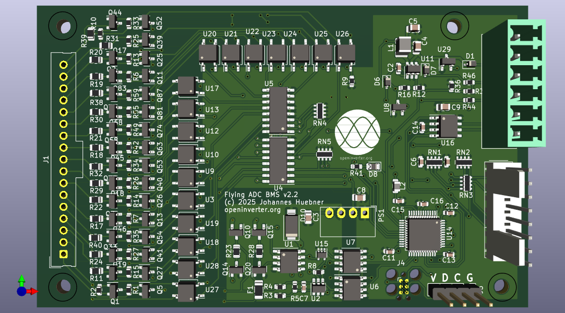
Task: Click the U1 chip
Action: (289, 262)
